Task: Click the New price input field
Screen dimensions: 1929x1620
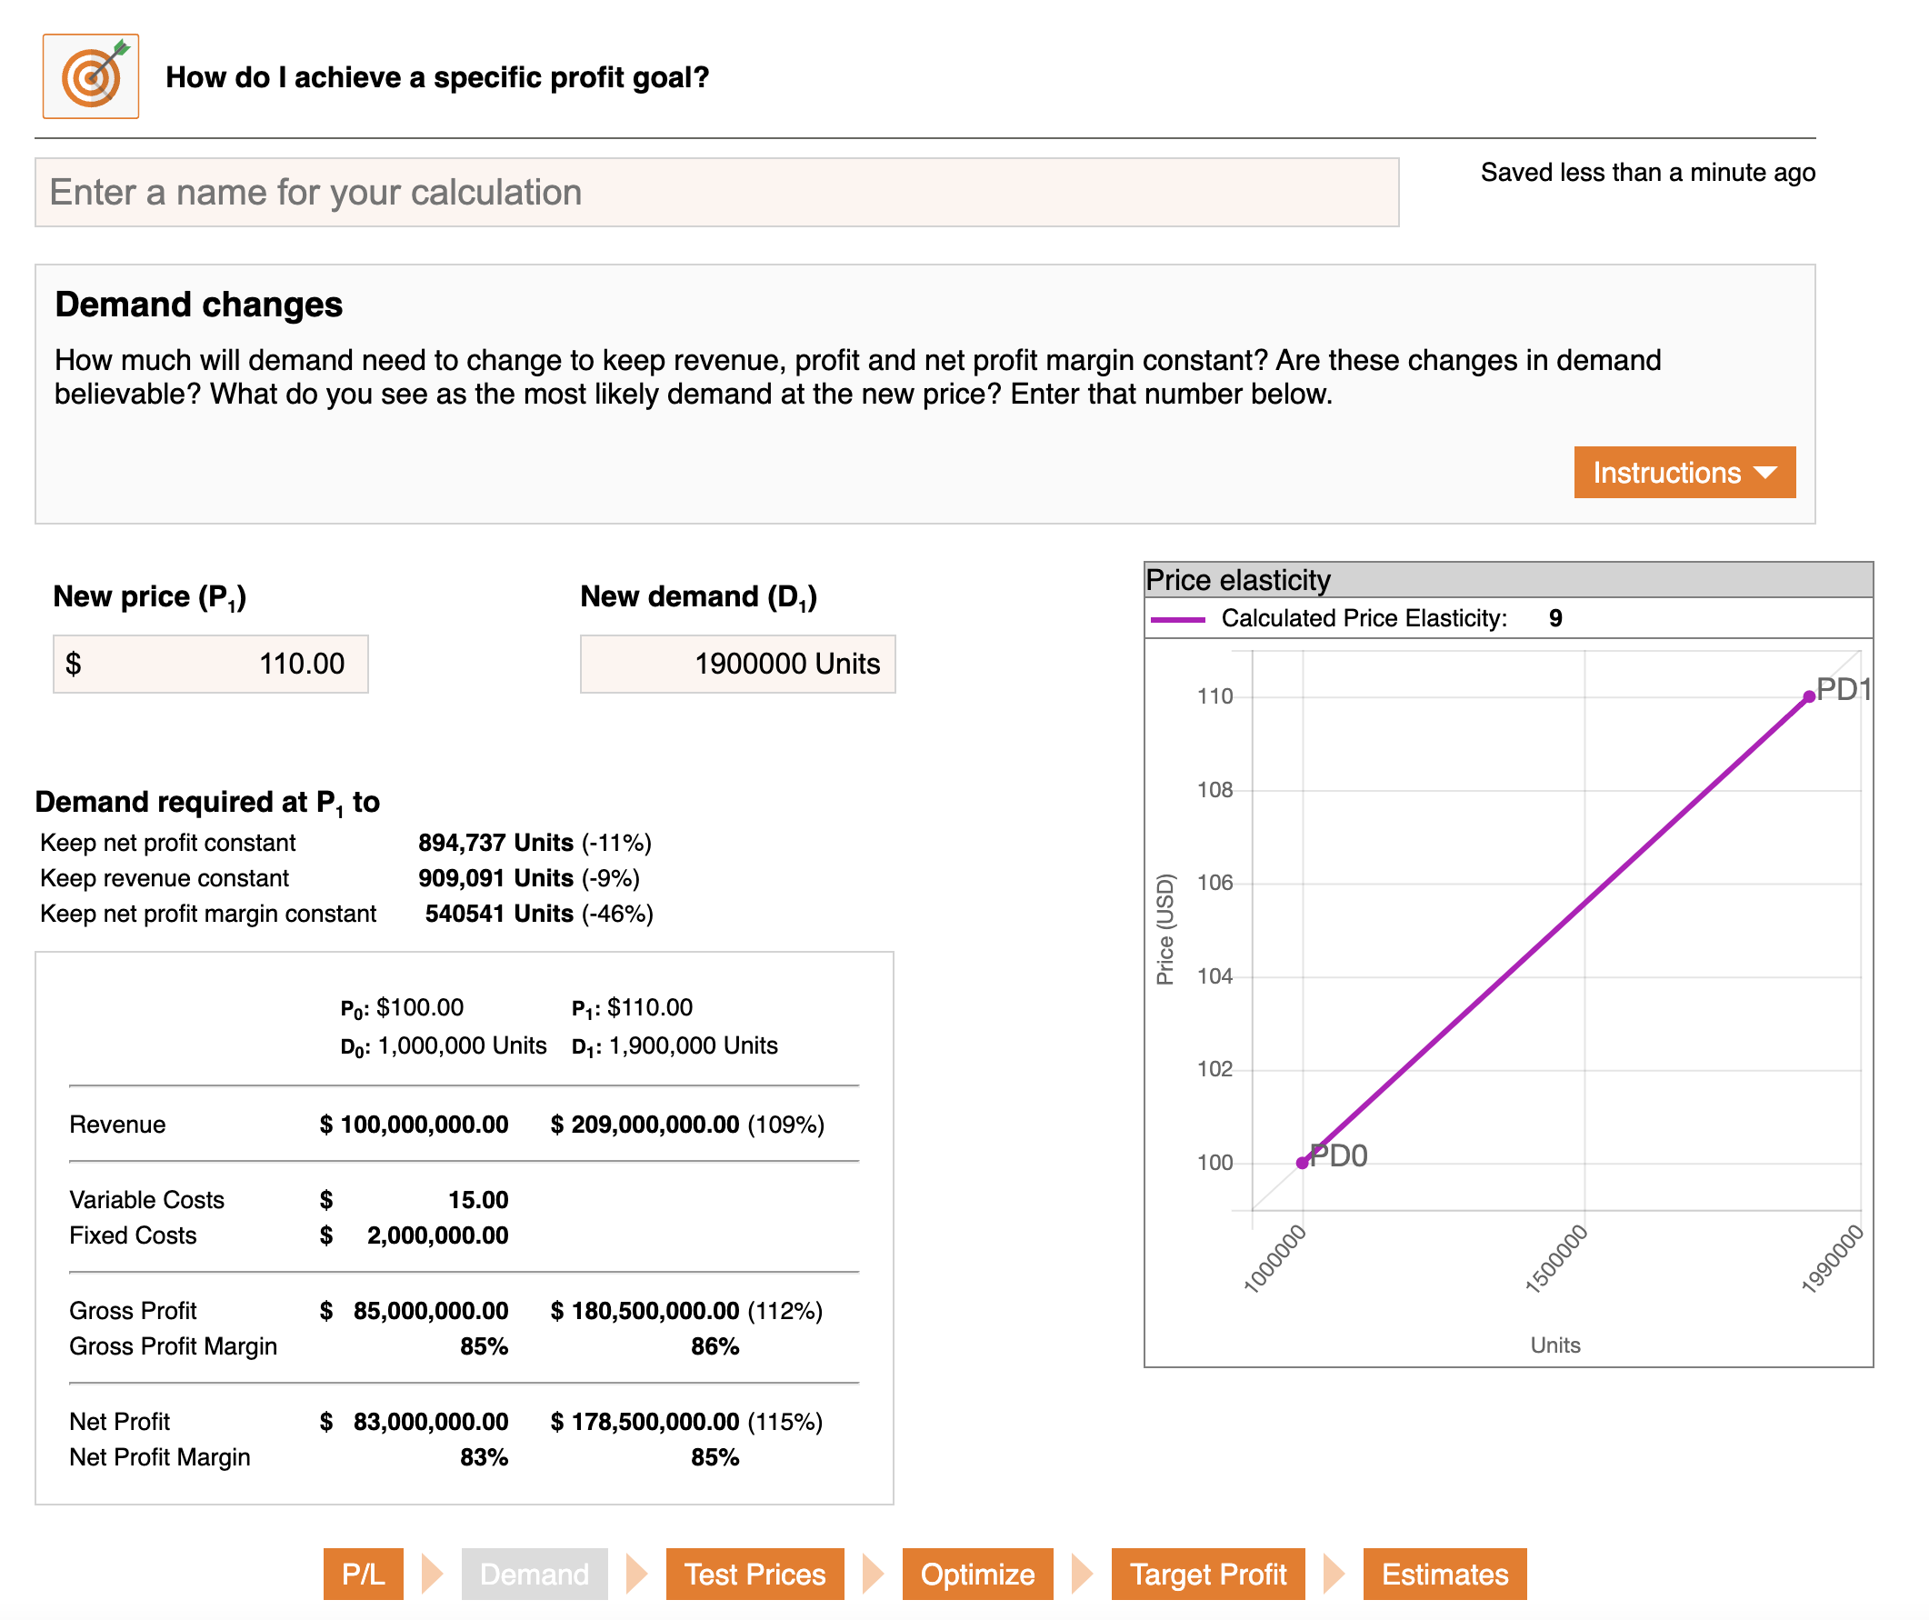Action: [210, 663]
